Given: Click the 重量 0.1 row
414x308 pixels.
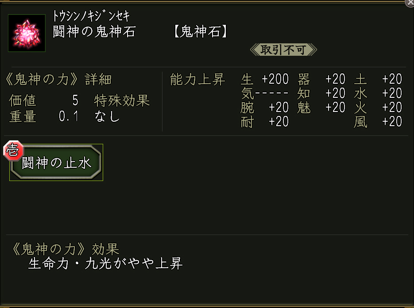Looking at the screenshot, I should (x=43, y=116).
